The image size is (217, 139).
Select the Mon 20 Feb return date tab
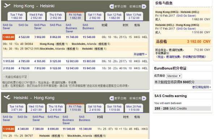(134, 108)
